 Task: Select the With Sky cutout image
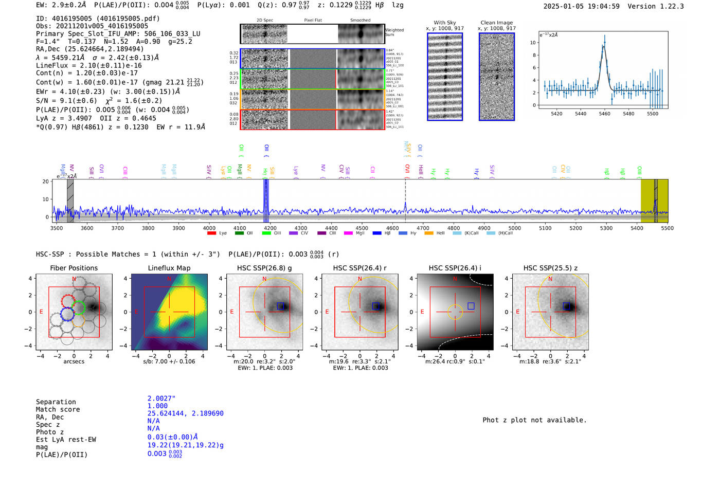coord(445,77)
